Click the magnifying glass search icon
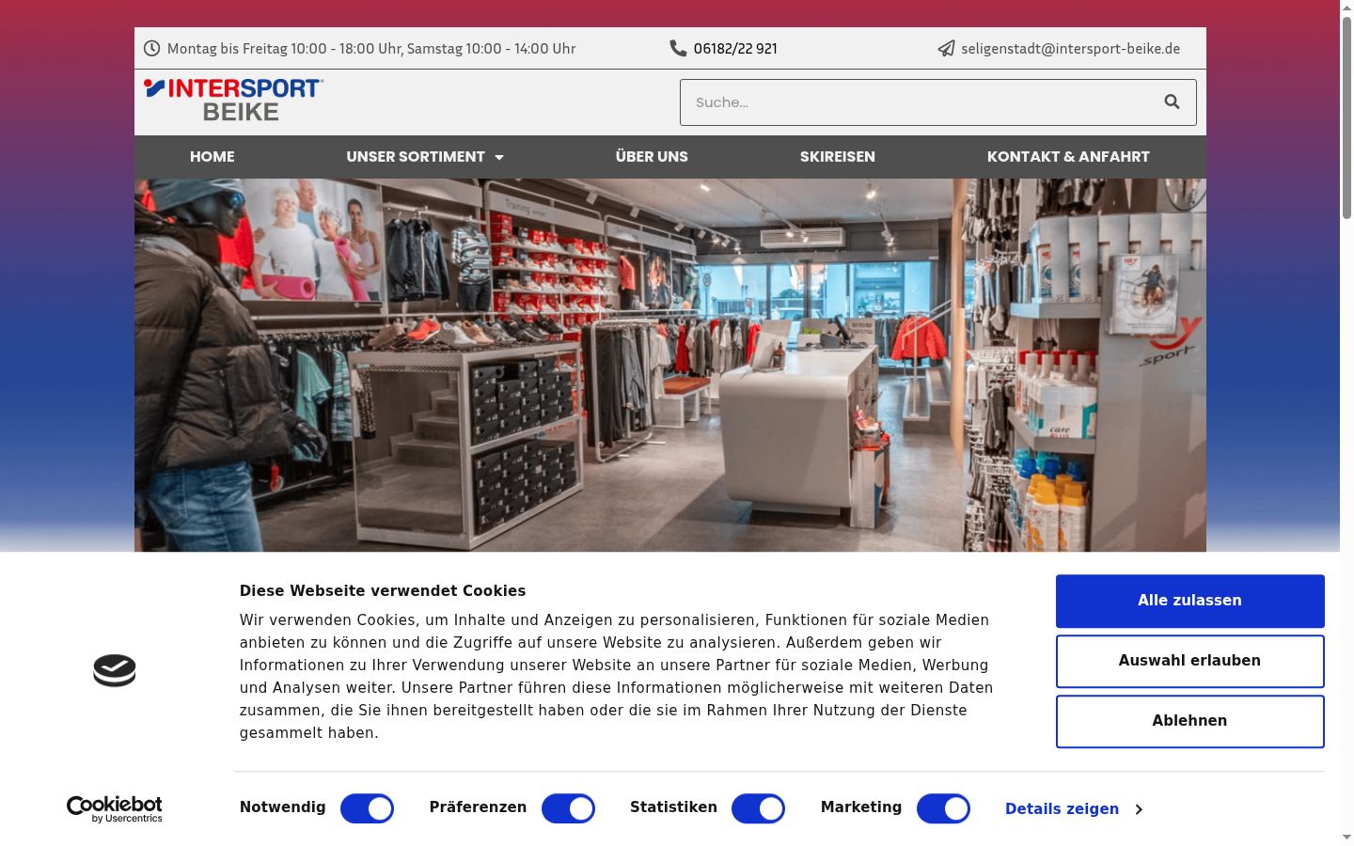 point(1172,102)
